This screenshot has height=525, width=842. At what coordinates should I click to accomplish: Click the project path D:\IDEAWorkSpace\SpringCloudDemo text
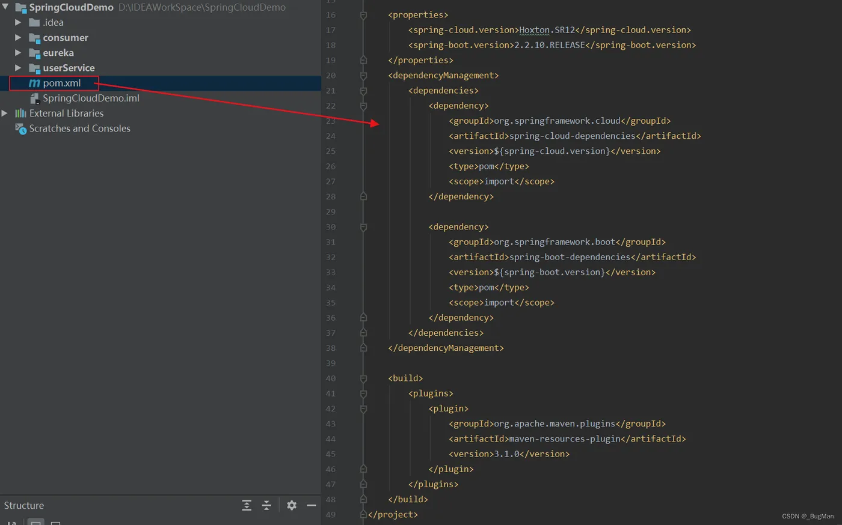(202, 8)
